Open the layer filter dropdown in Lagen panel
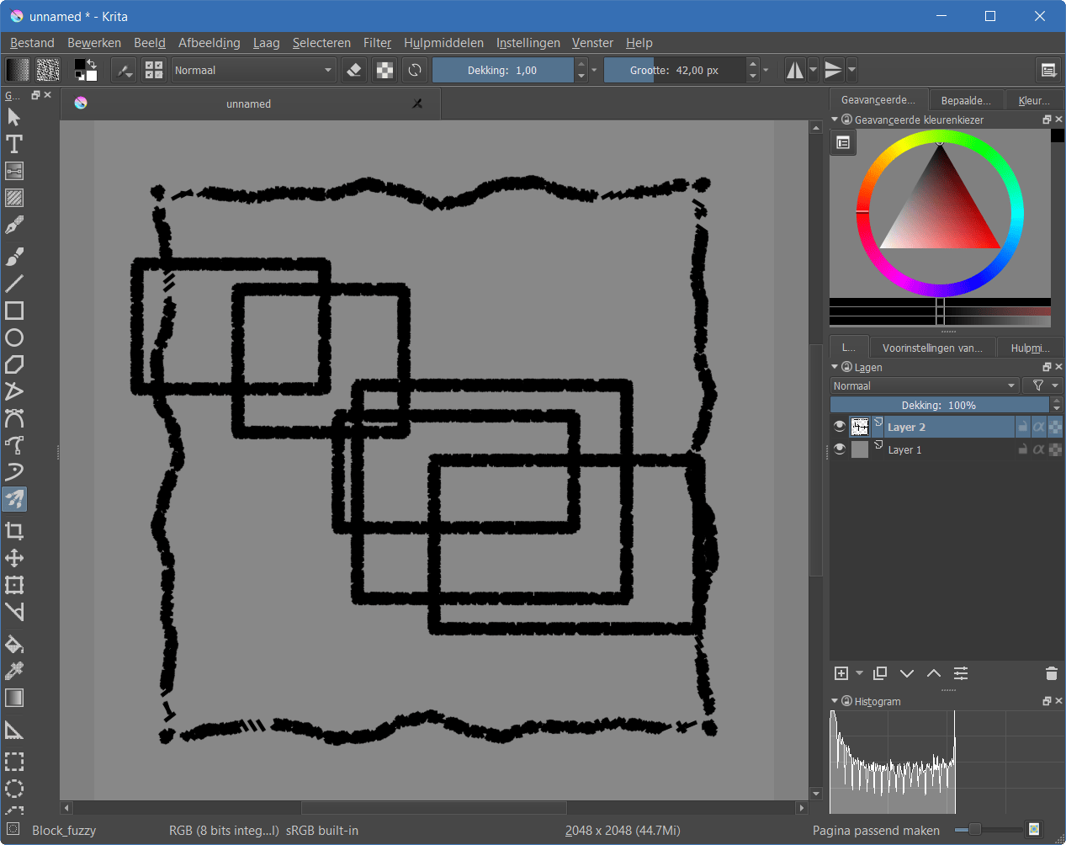 point(1043,385)
